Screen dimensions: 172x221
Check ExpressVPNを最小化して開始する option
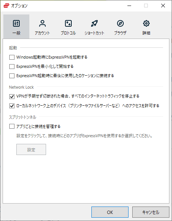click(x=12, y=66)
